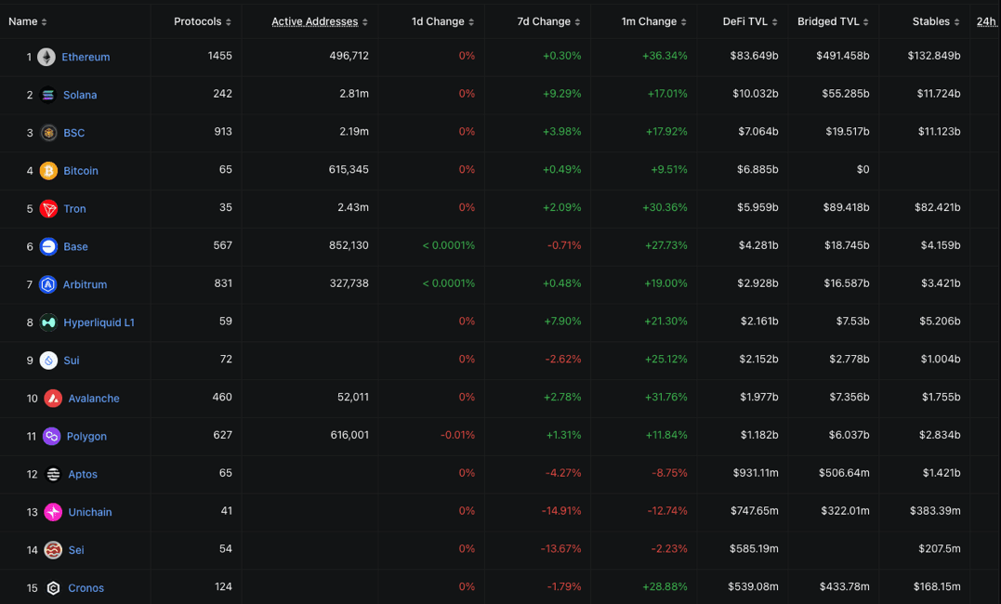Click the pink Unichain icon
Viewport: 1001px width, 604px height.
tap(53, 512)
